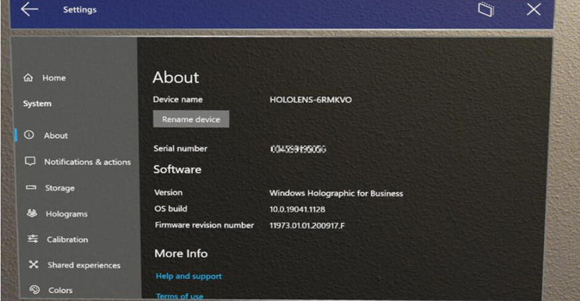Open Shared experiences settings
This screenshot has height=301, width=580.
pyautogui.click(x=83, y=265)
